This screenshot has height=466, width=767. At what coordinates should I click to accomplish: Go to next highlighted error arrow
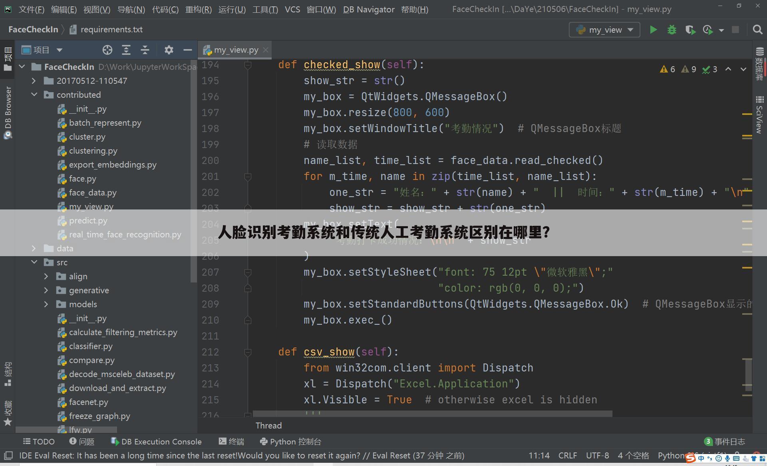743,69
